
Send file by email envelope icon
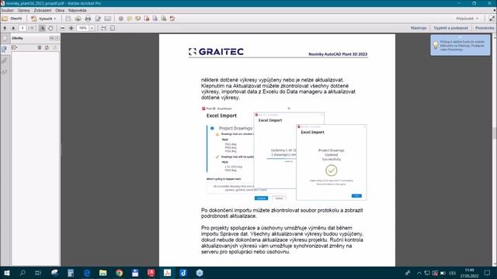(108, 19)
